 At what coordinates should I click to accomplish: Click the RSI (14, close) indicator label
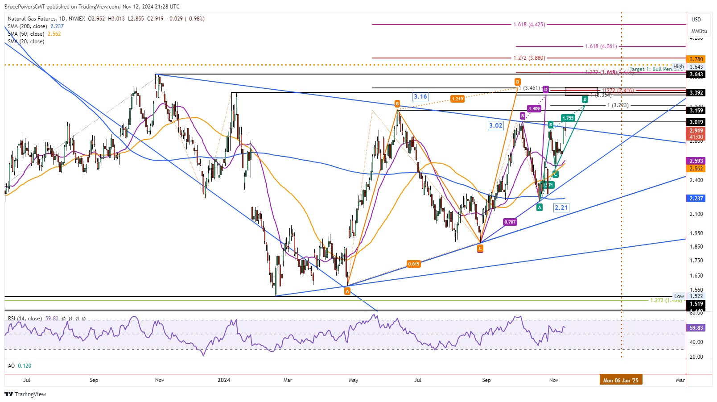pyautogui.click(x=25, y=319)
